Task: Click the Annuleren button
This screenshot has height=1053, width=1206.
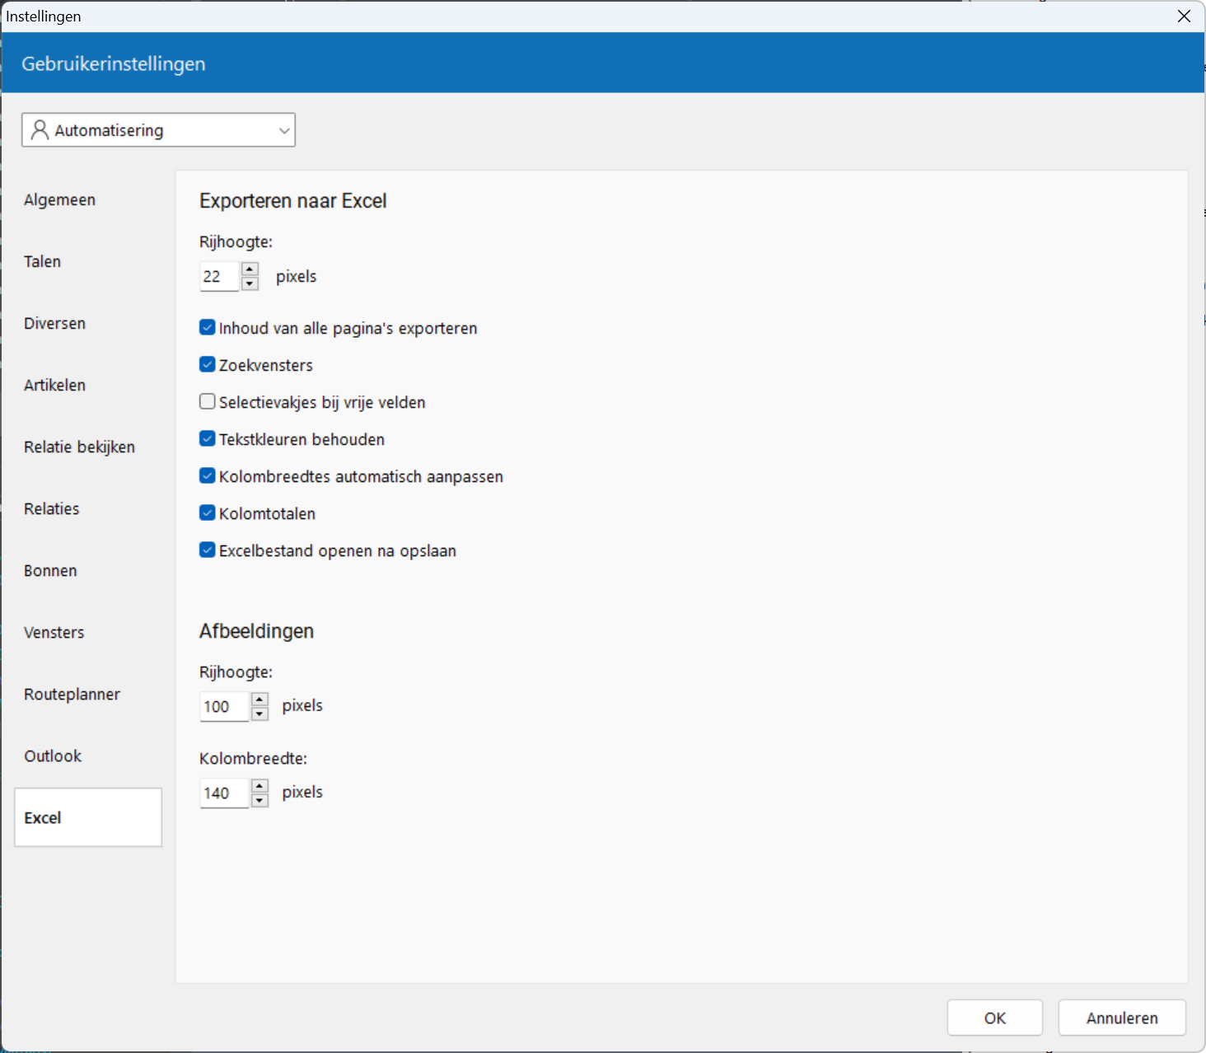Action: (x=1122, y=1018)
